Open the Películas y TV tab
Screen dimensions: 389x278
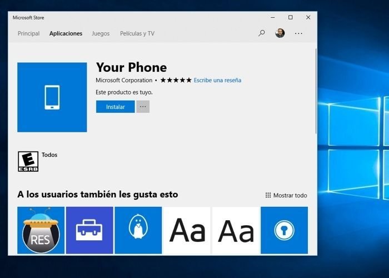(137, 33)
